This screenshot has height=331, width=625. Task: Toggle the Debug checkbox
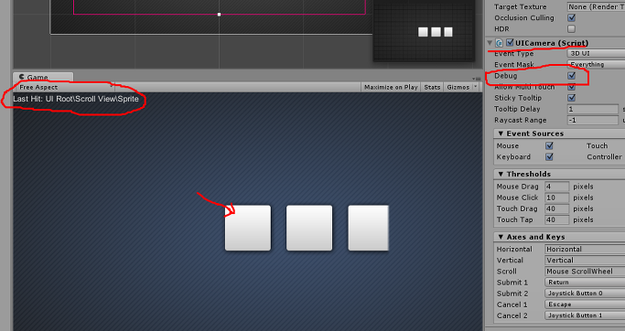tap(572, 76)
